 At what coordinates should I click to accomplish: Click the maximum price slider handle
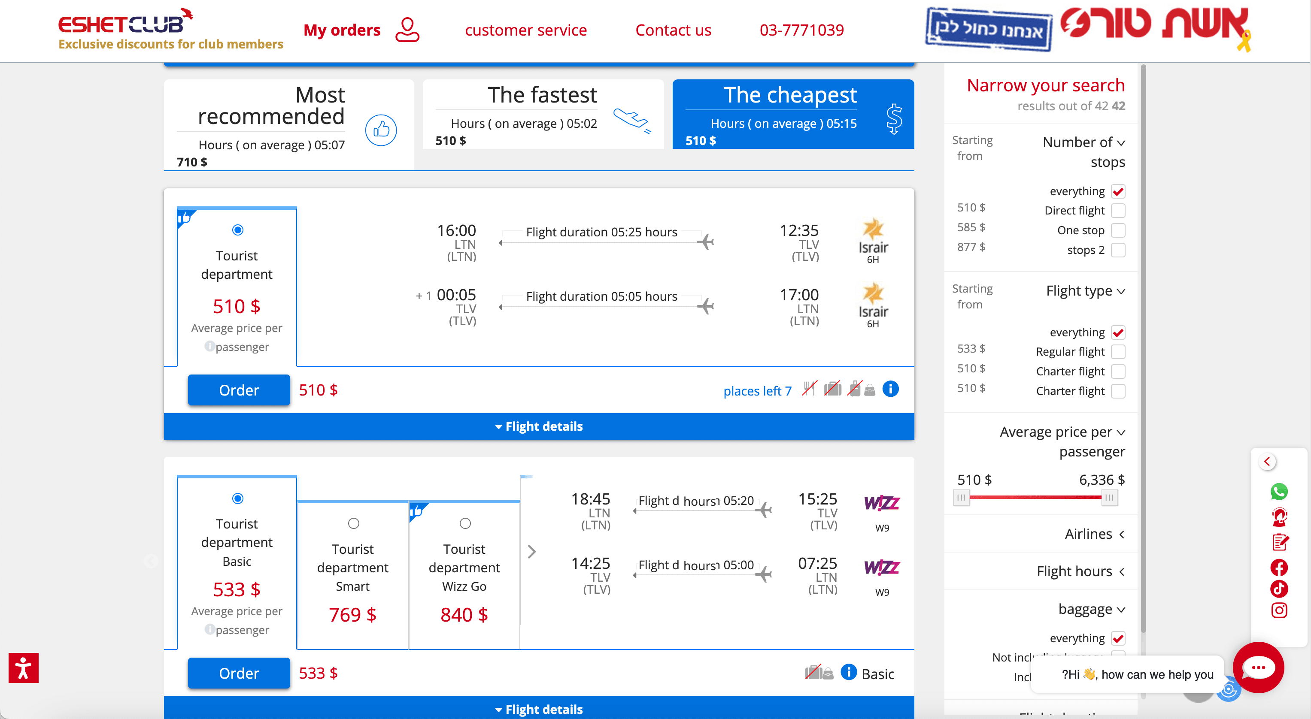[1110, 497]
